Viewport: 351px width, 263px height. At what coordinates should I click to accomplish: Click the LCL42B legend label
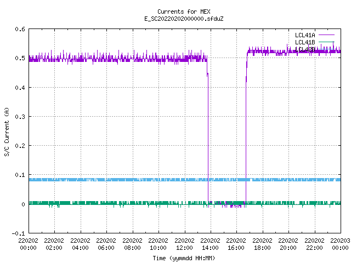coord(305,49)
